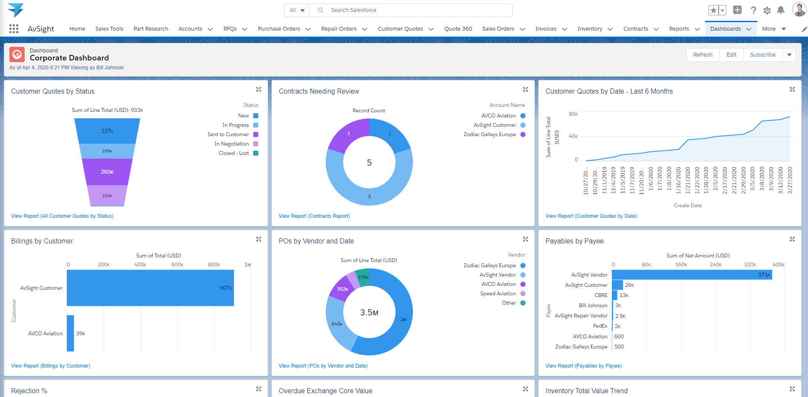The width and height of the screenshot is (808, 397).
Task: View notifications bell icon
Action: pos(781,10)
